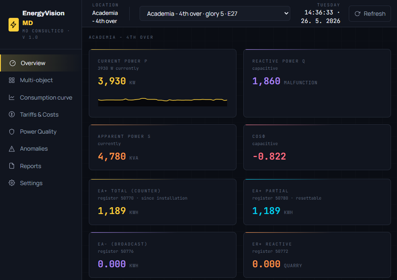This screenshot has height=280, width=397.
Task: Click the Settings gear icon
Action: click(x=12, y=183)
